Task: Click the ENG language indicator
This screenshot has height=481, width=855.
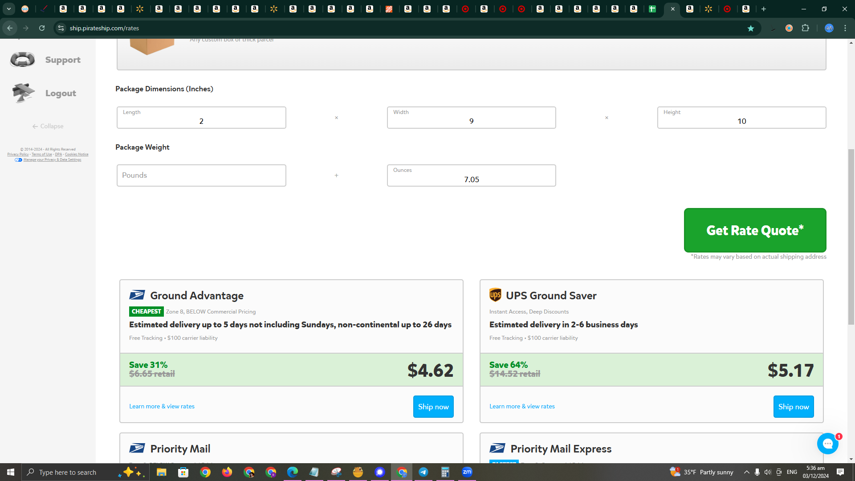Action: click(792, 472)
